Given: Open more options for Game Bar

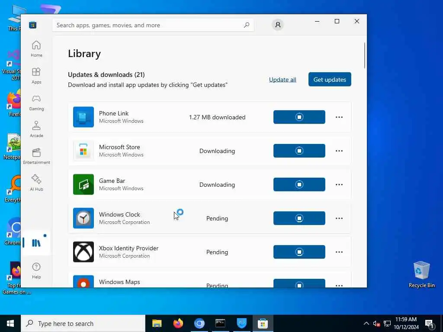Looking at the screenshot, I should coord(339,184).
